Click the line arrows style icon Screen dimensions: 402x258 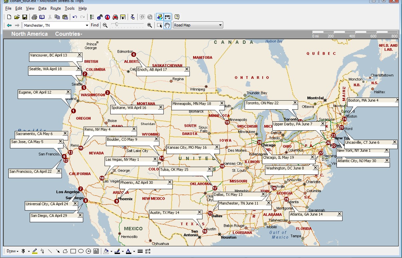pyautogui.click(x=148, y=251)
